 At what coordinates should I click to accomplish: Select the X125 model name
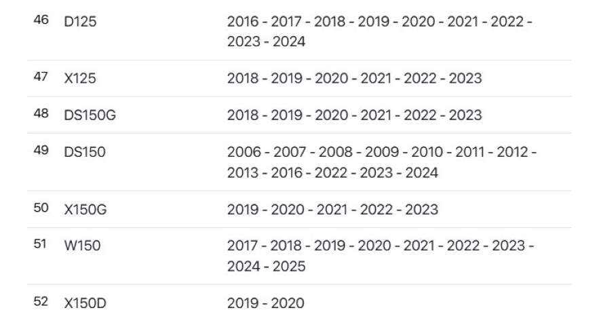click(80, 79)
